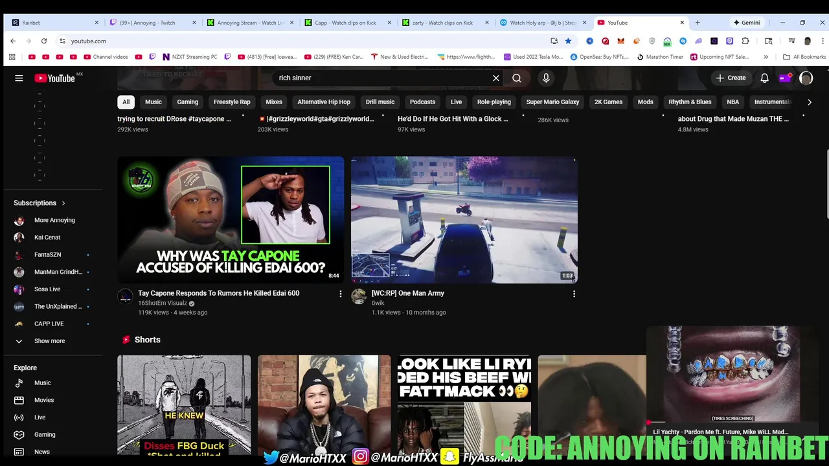Open new browser tab
This screenshot has width=829, height=466.
pyautogui.click(x=698, y=23)
